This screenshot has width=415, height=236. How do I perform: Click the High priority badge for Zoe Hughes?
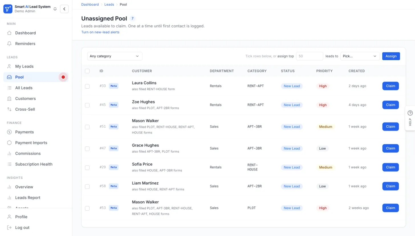(x=323, y=105)
